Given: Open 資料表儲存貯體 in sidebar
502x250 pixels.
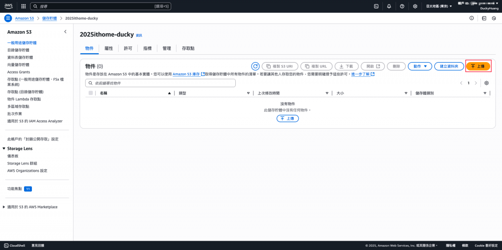Looking at the screenshot, I should coord(20,58).
